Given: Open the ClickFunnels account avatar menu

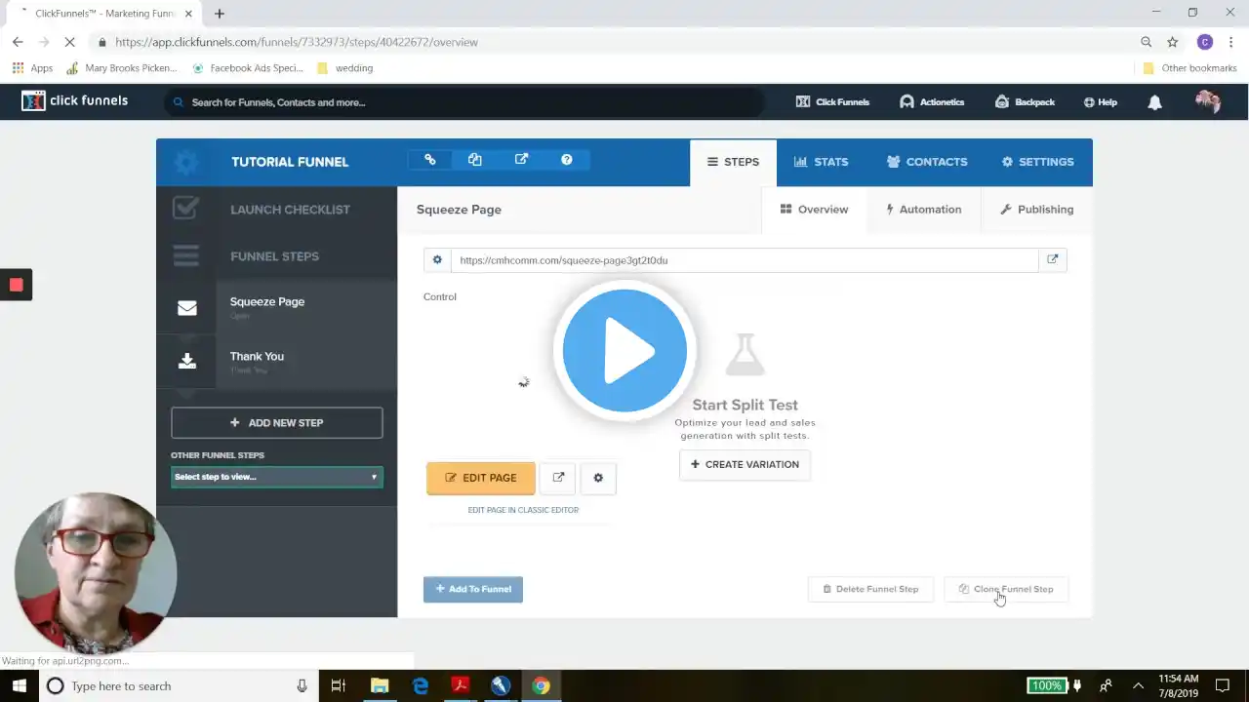Looking at the screenshot, I should coord(1208,102).
